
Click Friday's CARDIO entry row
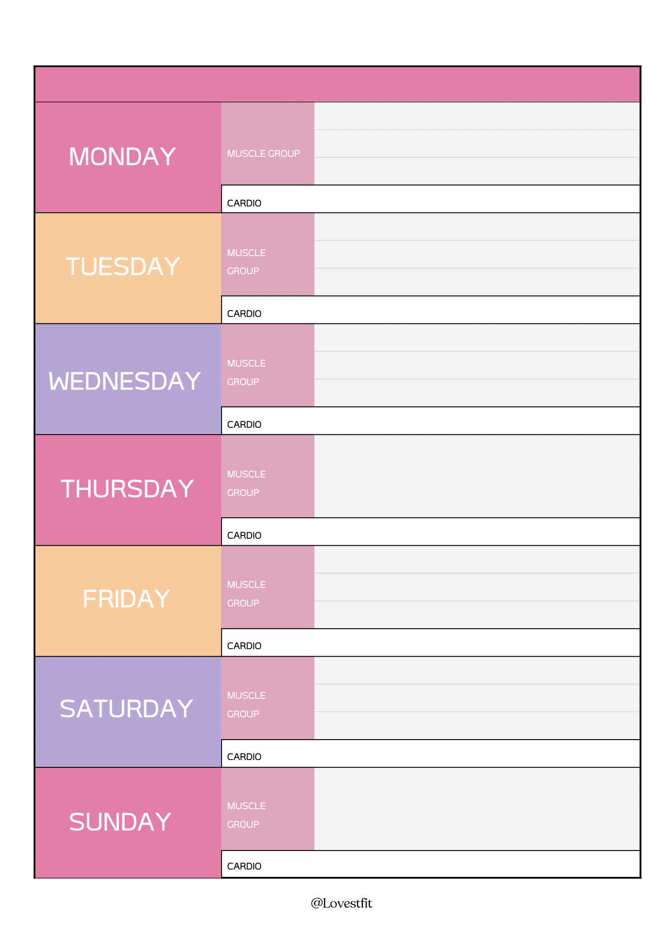pyautogui.click(x=430, y=643)
